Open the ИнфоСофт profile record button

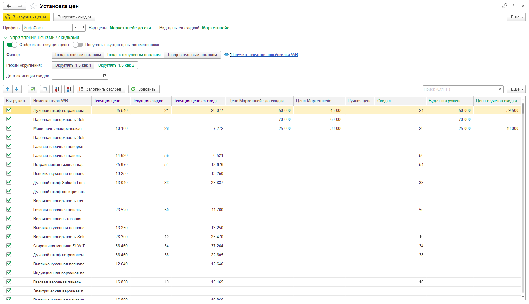(82, 28)
